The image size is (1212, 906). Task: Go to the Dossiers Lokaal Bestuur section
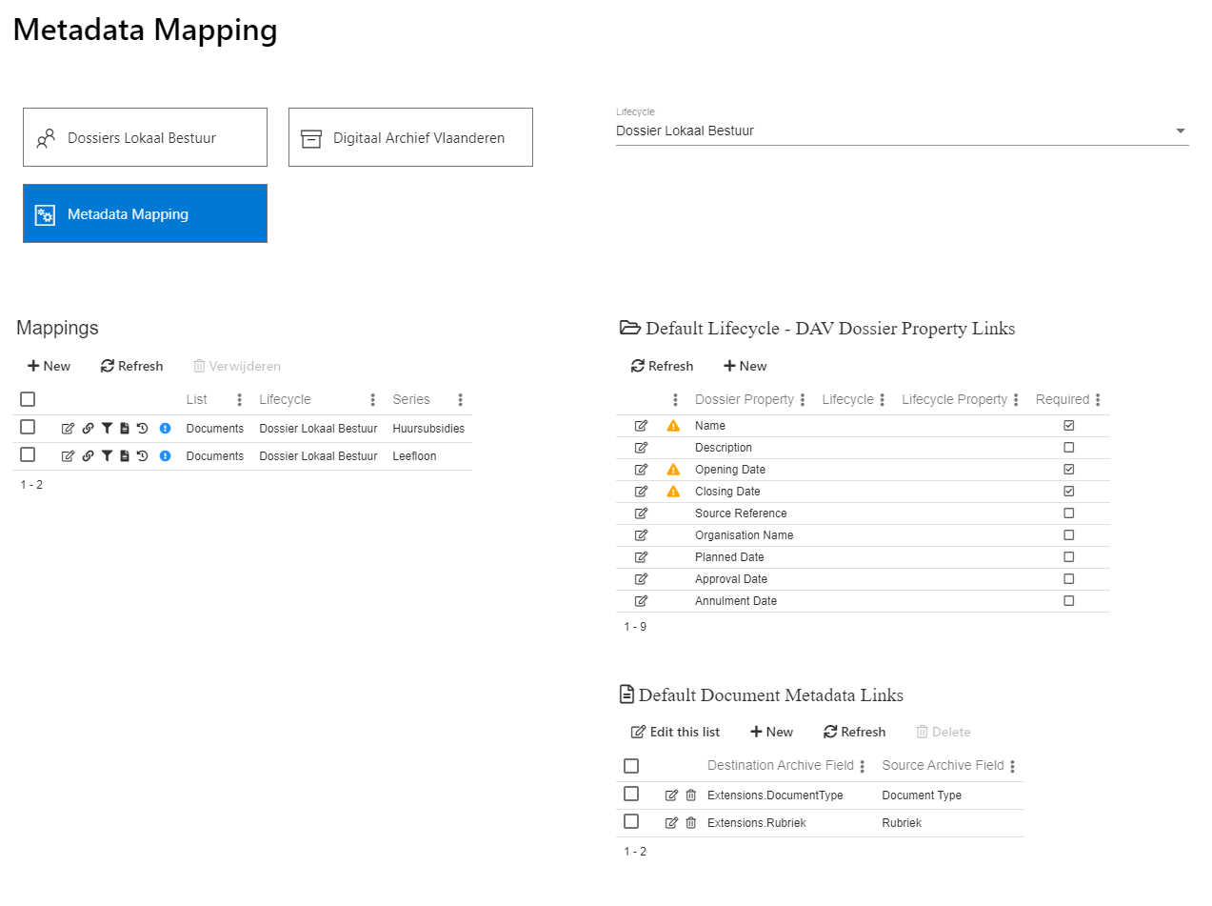pyautogui.click(x=145, y=137)
